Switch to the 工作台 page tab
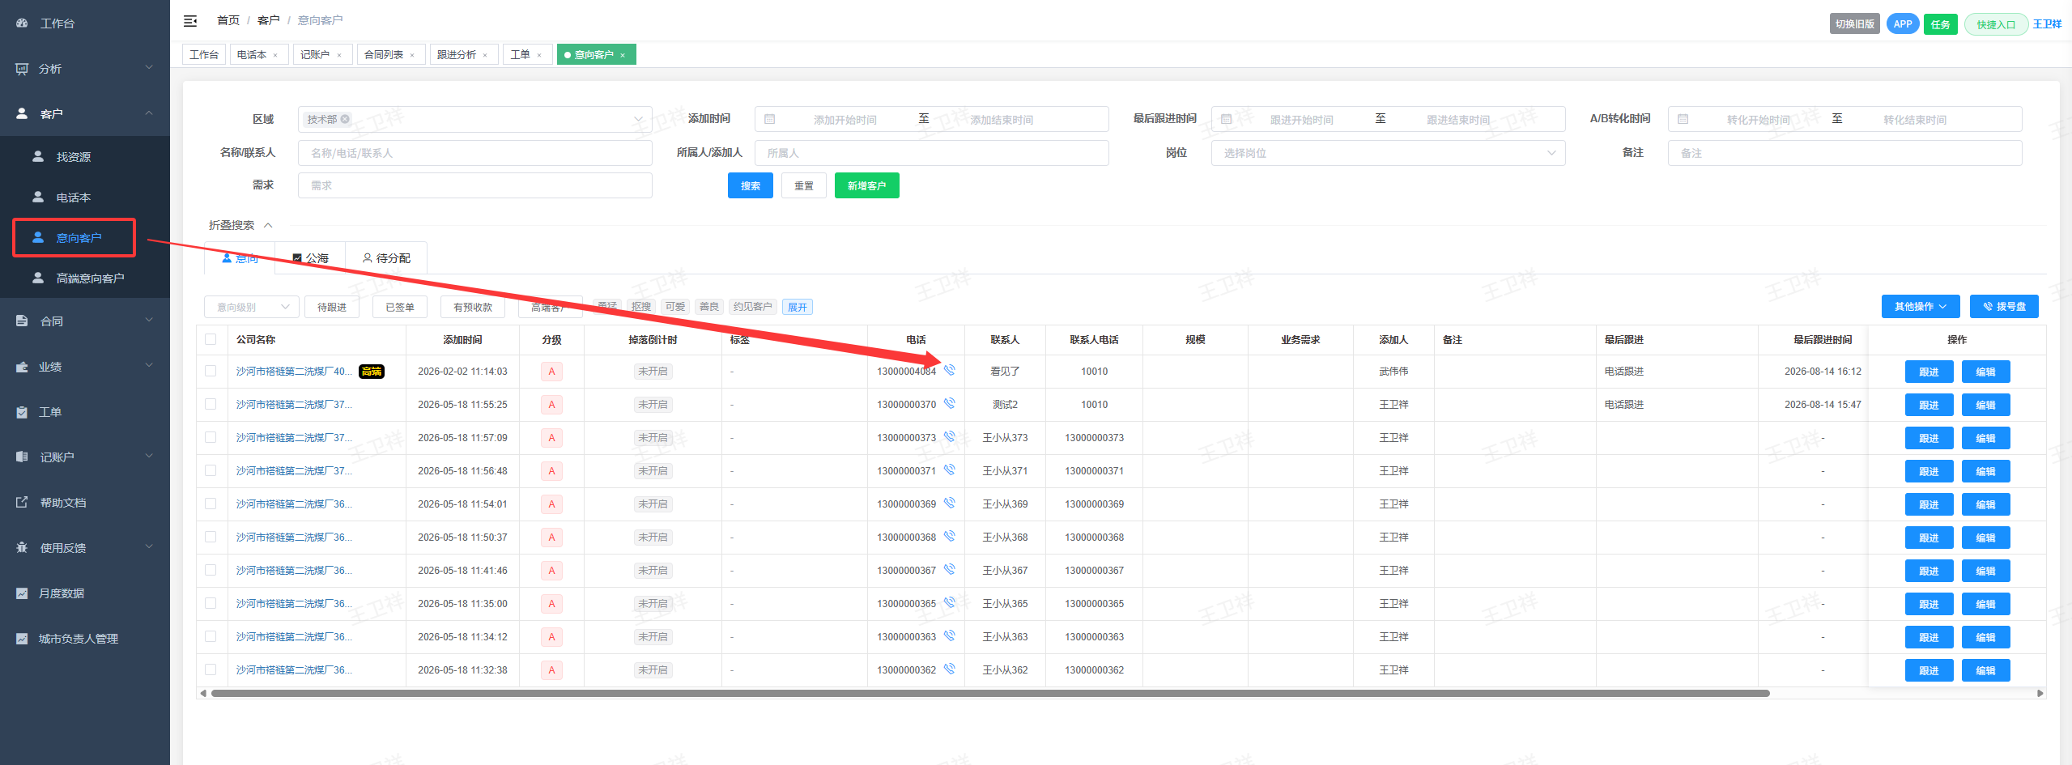This screenshot has height=765, width=2072. [204, 55]
